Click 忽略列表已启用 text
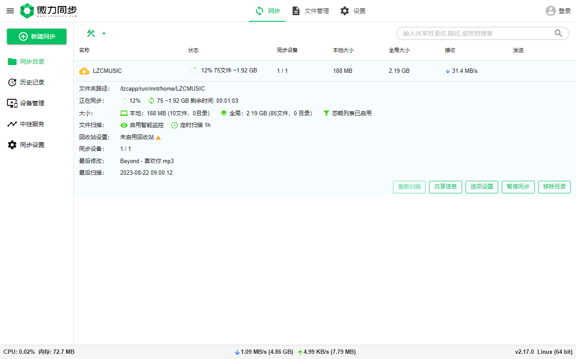Image resolution: width=576 pixels, height=359 pixels. (352, 113)
